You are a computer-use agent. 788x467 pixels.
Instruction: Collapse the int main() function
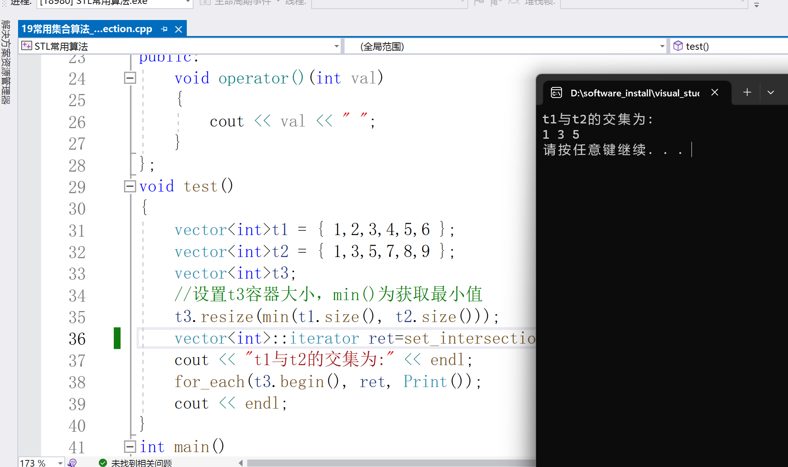[x=130, y=447]
